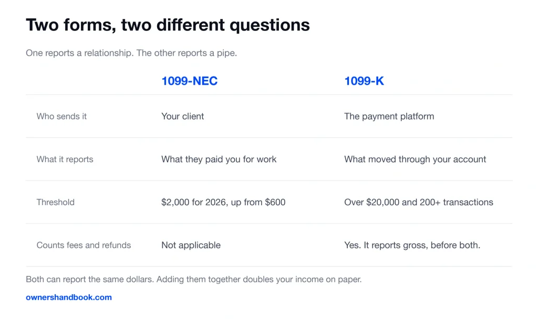Viewport: 538px width, 320px height.
Task: Click 'Yes. It reports gross, before both.'
Action: click(x=412, y=246)
